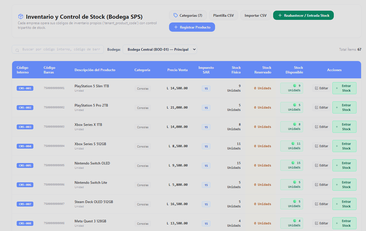Add stock for Nintendo Switch OLED
Screen dimensions: 366x231
click(344, 165)
